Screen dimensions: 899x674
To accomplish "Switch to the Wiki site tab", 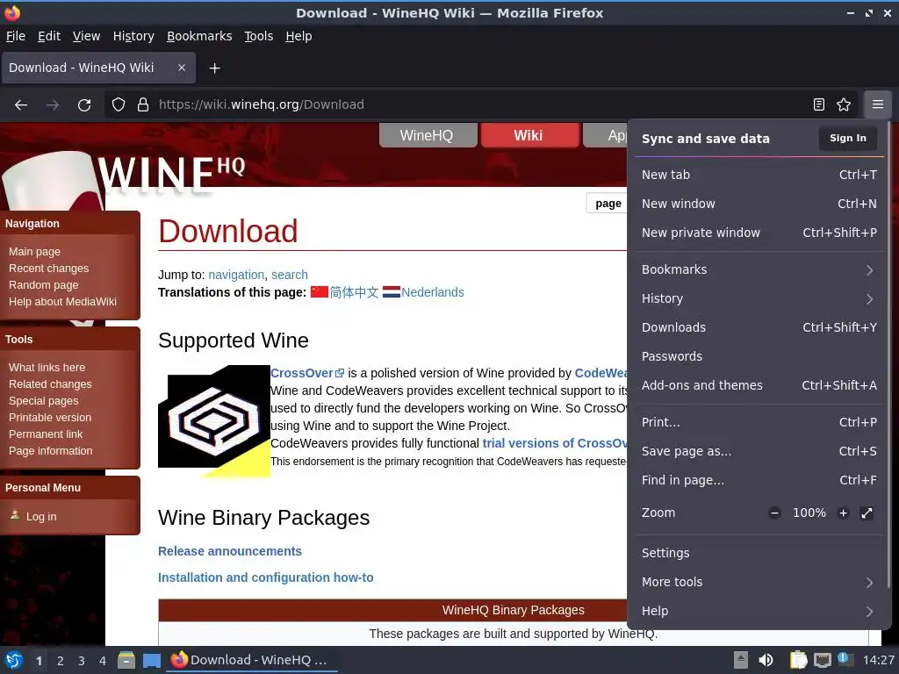I will (x=529, y=135).
